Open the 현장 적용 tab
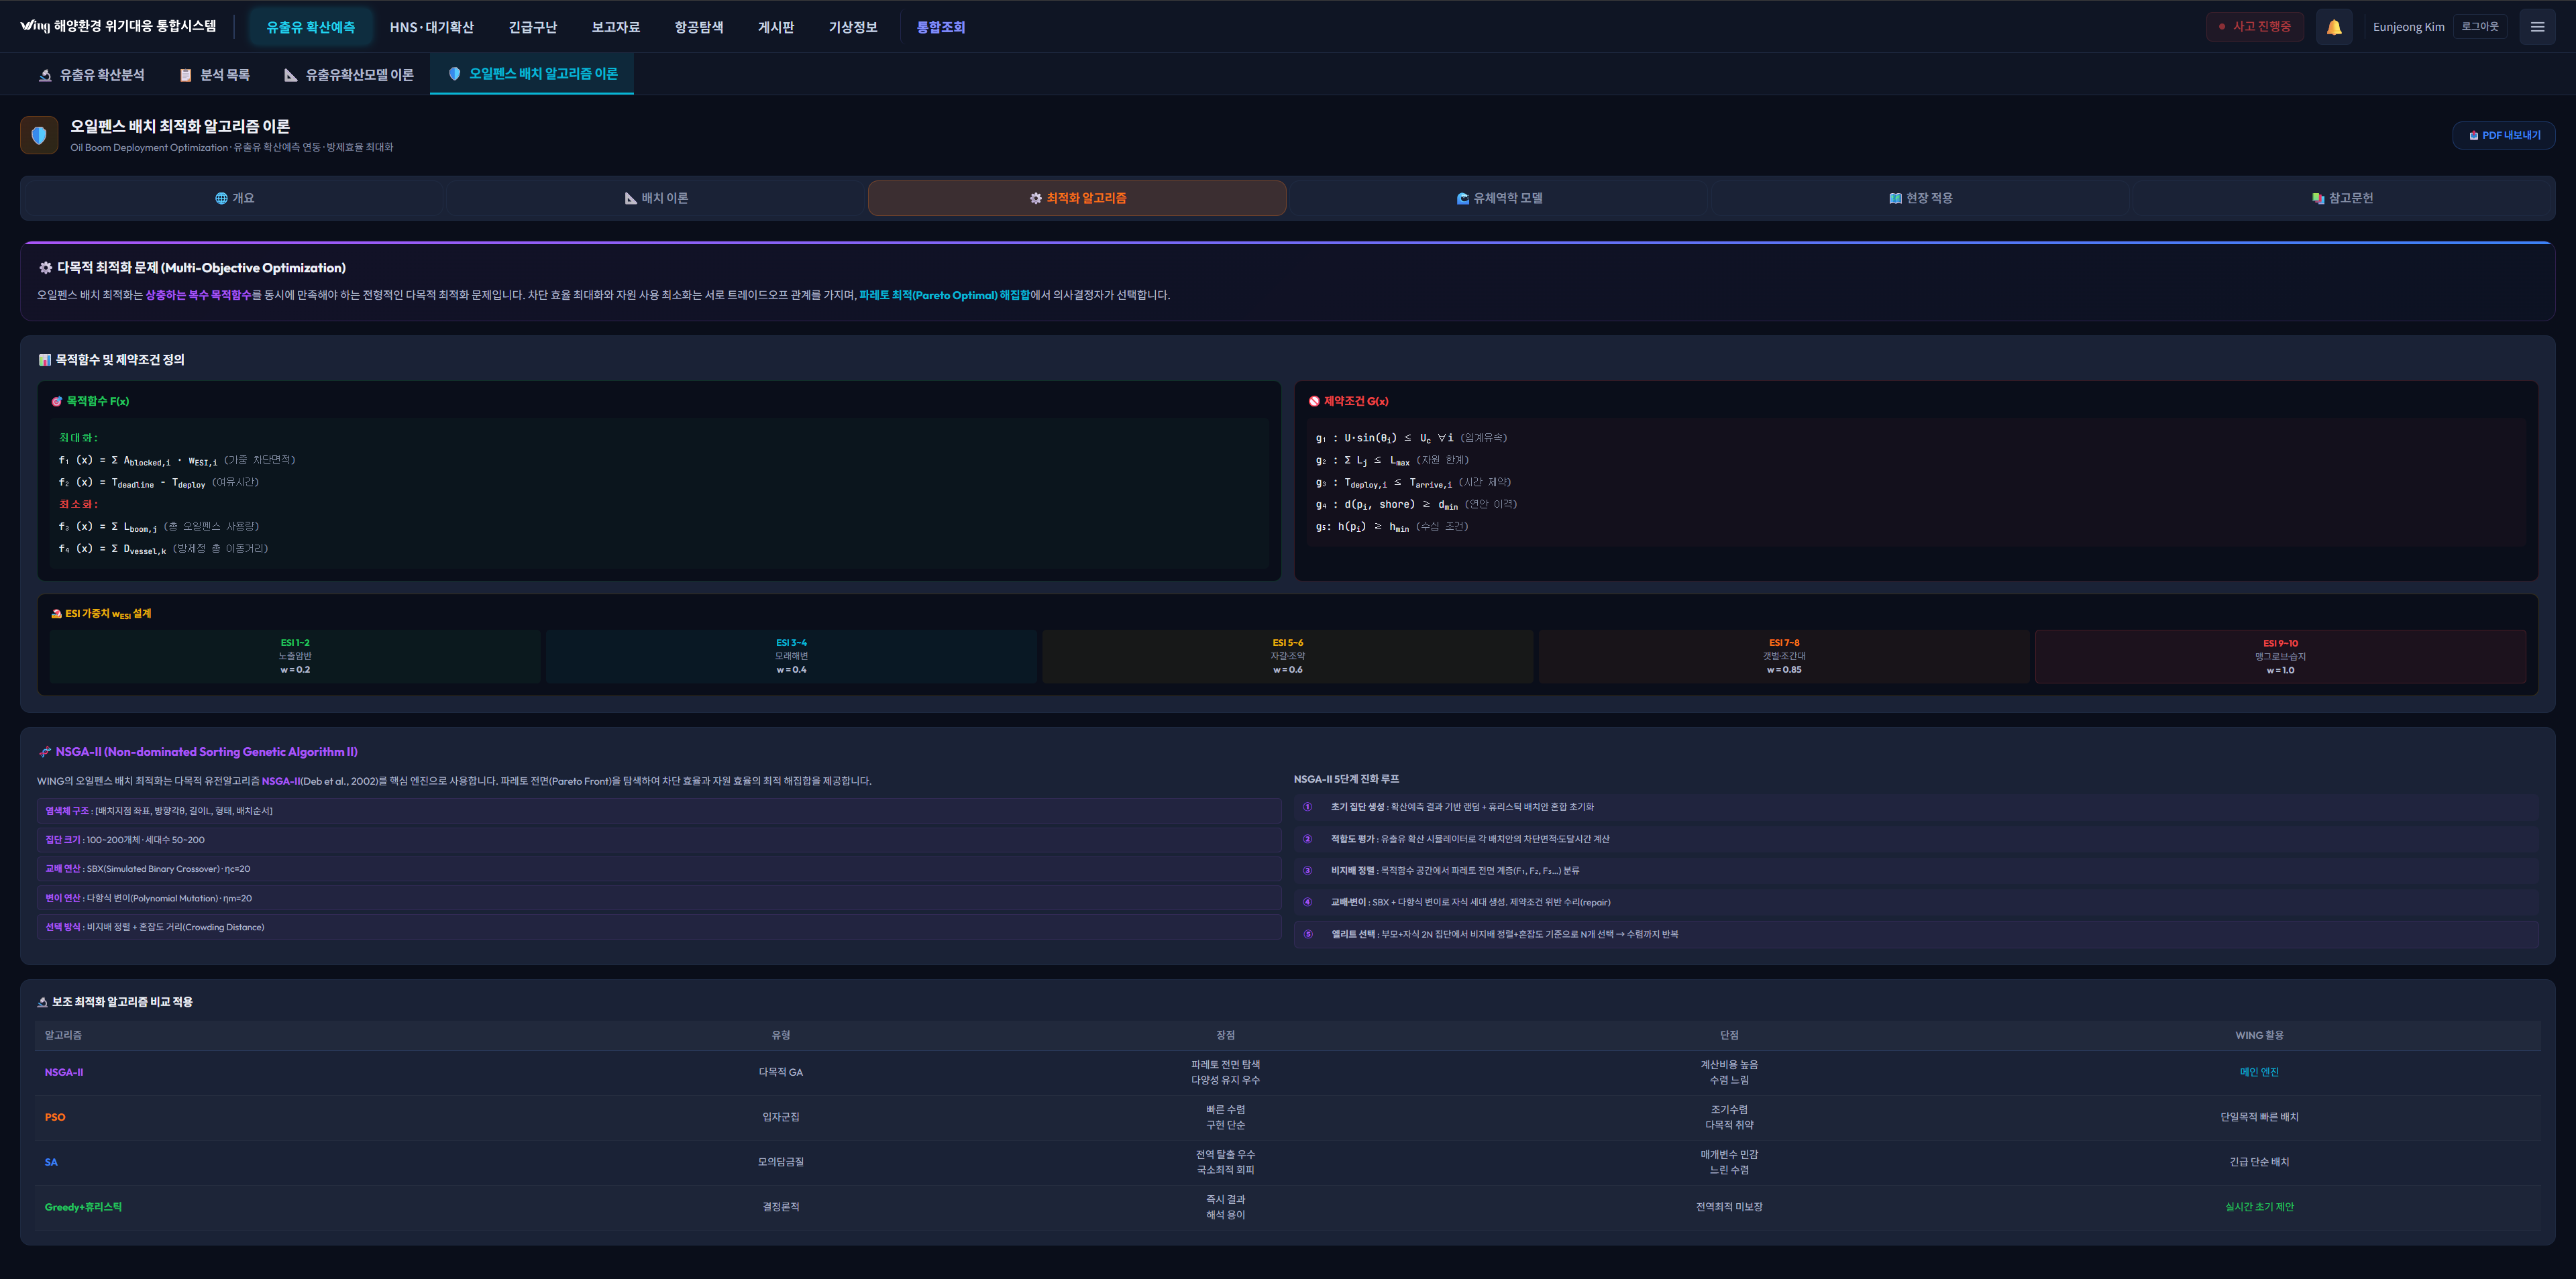 coord(1920,198)
